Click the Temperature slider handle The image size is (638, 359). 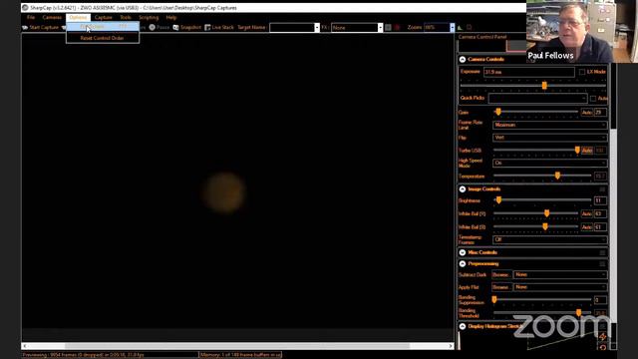point(557,176)
